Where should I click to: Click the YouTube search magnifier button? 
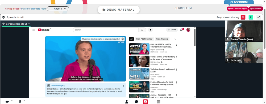click(x=142, y=30)
